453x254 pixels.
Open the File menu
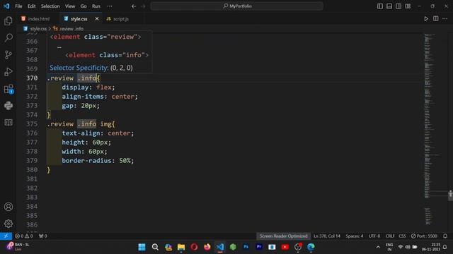point(18,6)
